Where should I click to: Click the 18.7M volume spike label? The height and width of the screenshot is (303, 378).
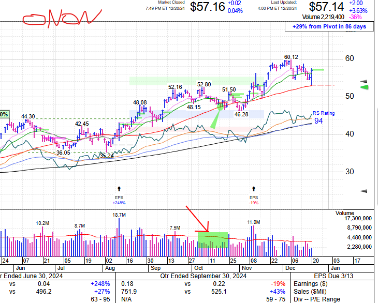click(x=119, y=215)
